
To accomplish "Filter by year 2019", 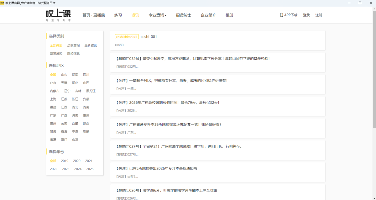I will [x=65, y=161].
